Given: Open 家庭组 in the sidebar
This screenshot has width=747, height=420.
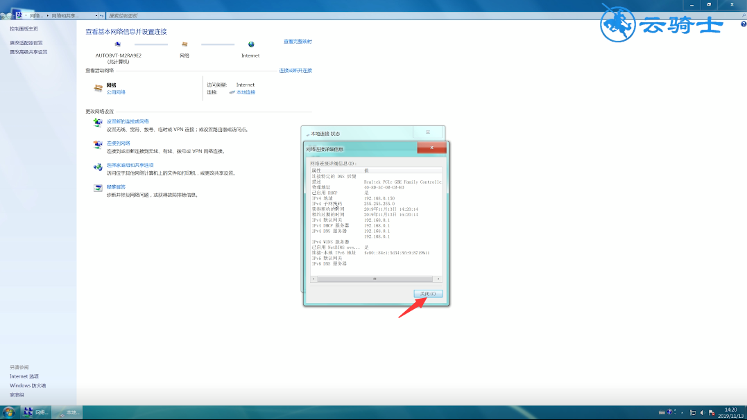Looking at the screenshot, I should [x=17, y=395].
